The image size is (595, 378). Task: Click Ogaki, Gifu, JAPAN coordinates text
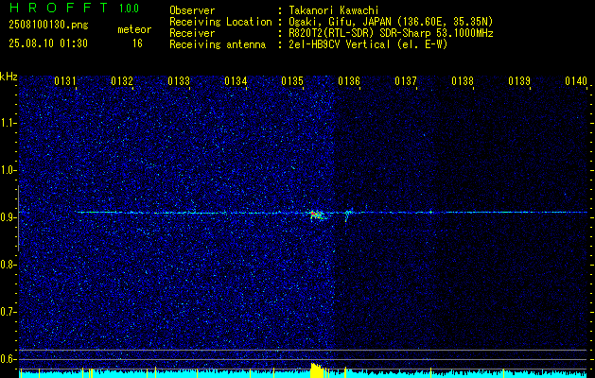point(392,22)
